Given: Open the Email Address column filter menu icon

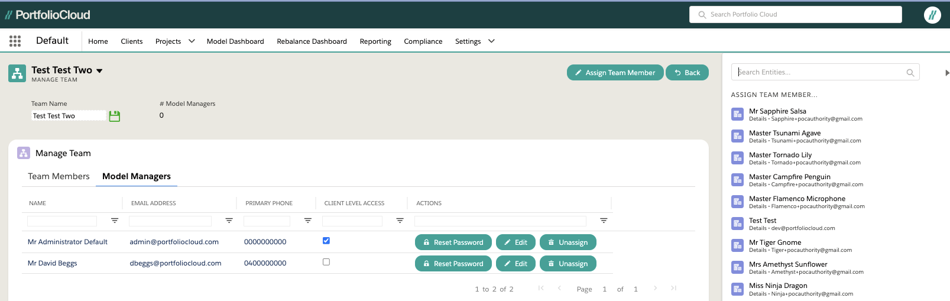Looking at the screenshot, I should 229,221.
